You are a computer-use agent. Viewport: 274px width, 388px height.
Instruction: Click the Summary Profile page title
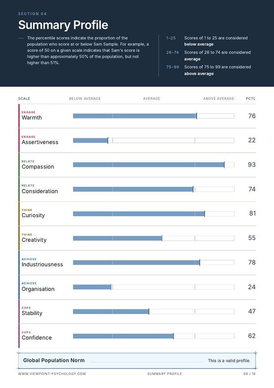(x=63, y=25)
